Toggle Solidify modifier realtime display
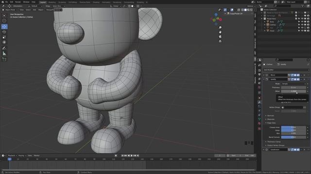This screenshot has width=311, height=174. [295, 79]
